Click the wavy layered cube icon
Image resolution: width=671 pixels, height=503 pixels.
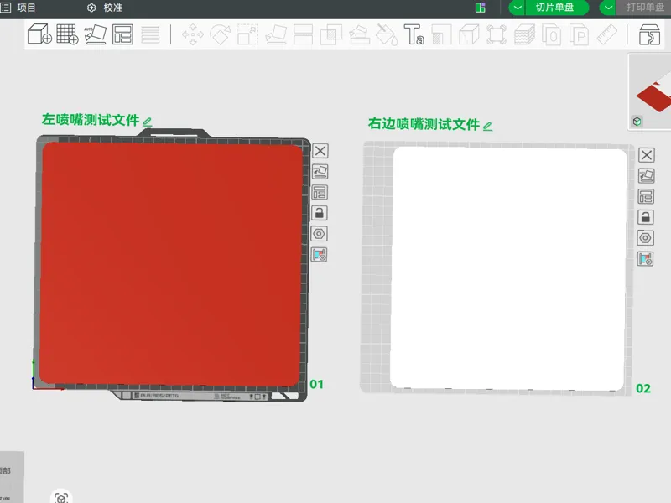(524, 34)
